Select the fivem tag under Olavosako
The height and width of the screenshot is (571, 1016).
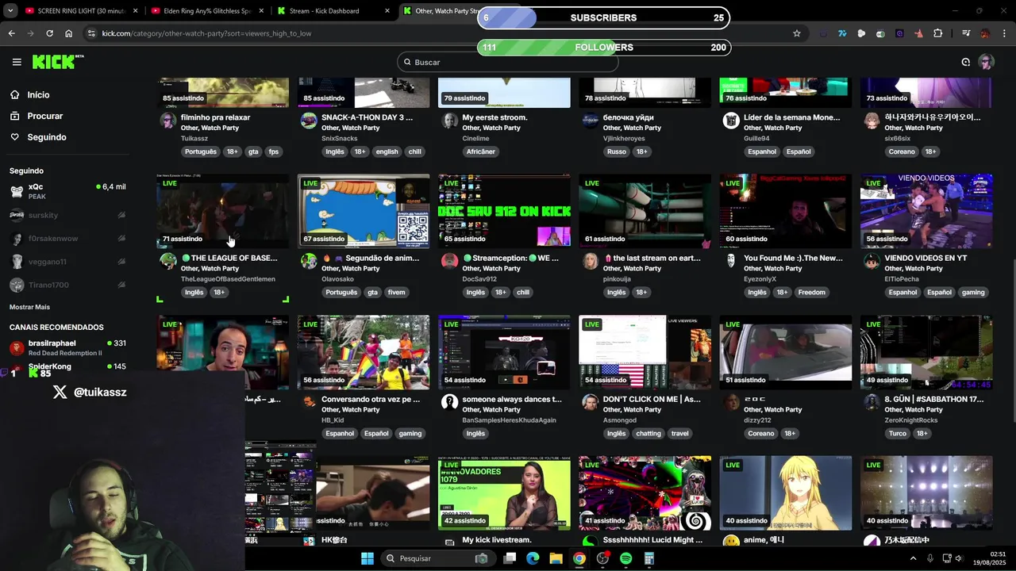396,293
